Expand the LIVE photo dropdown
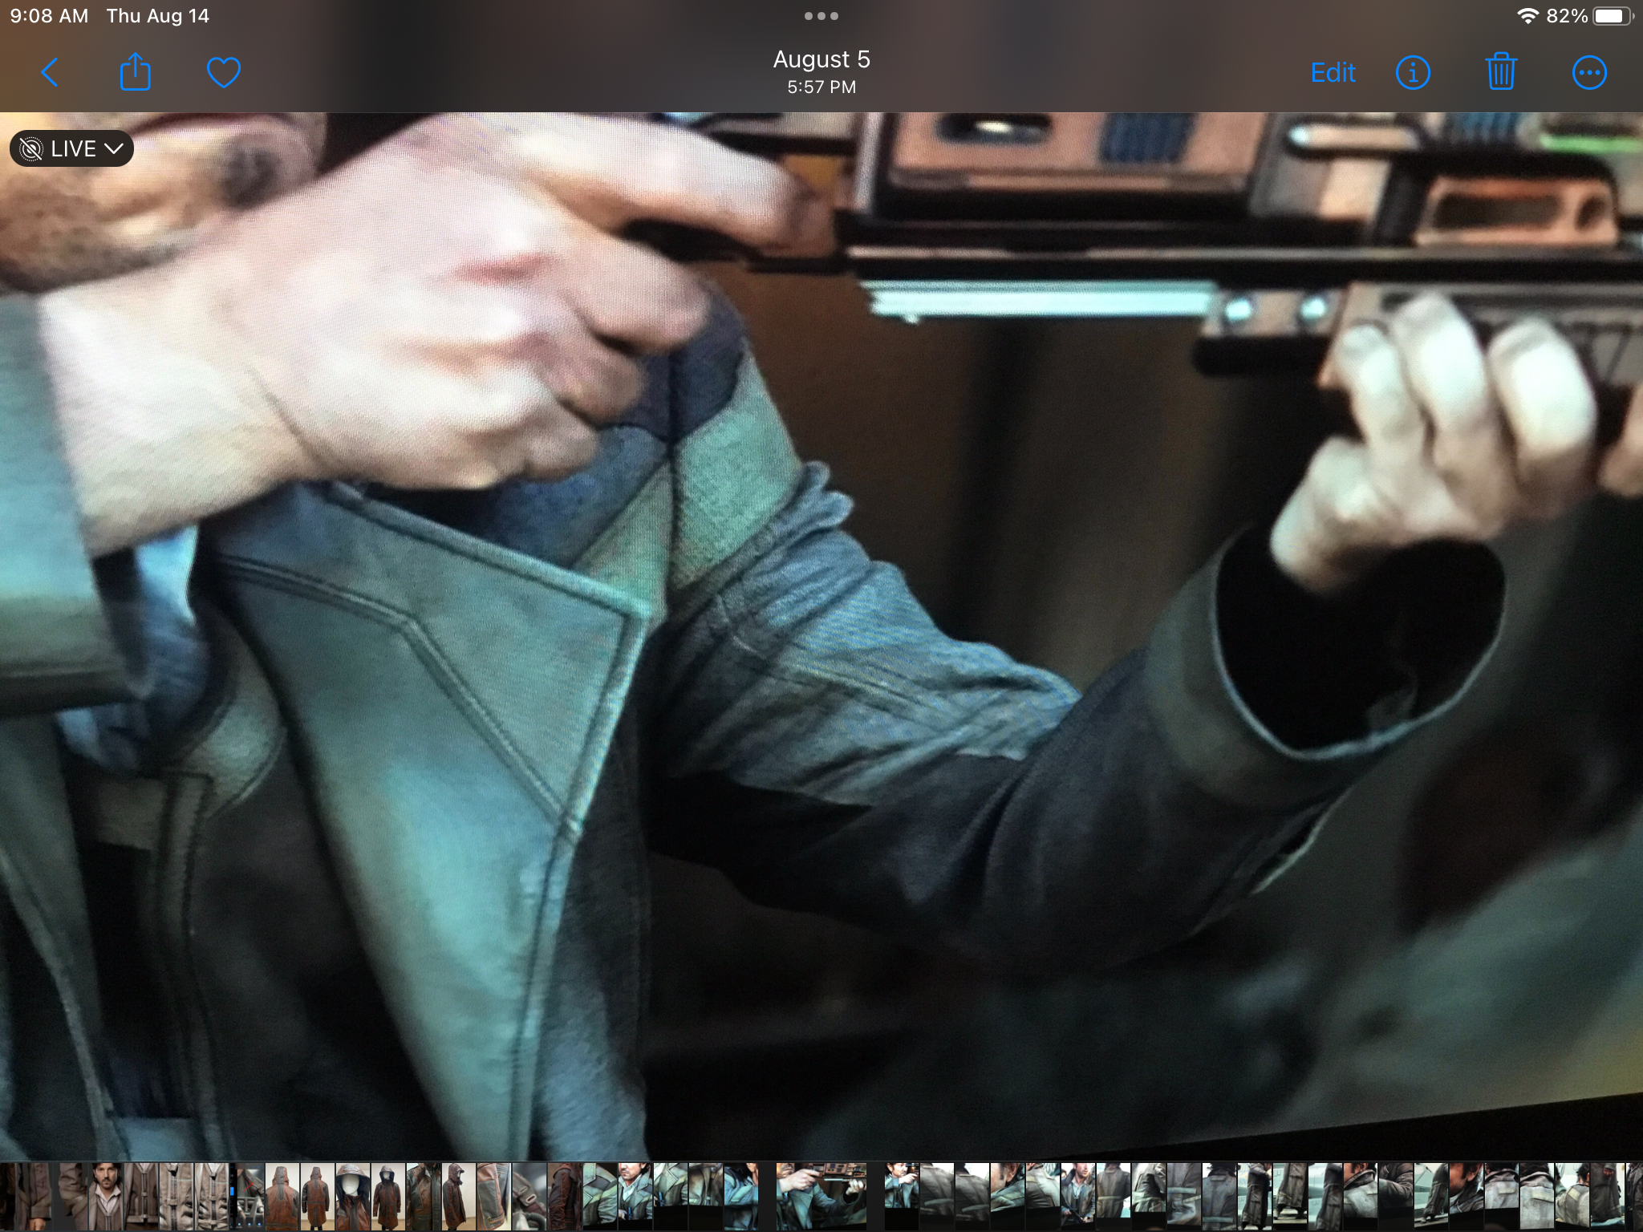Screen dimensions: 1643x1232 pyautogui.click(x=72, y=148)
